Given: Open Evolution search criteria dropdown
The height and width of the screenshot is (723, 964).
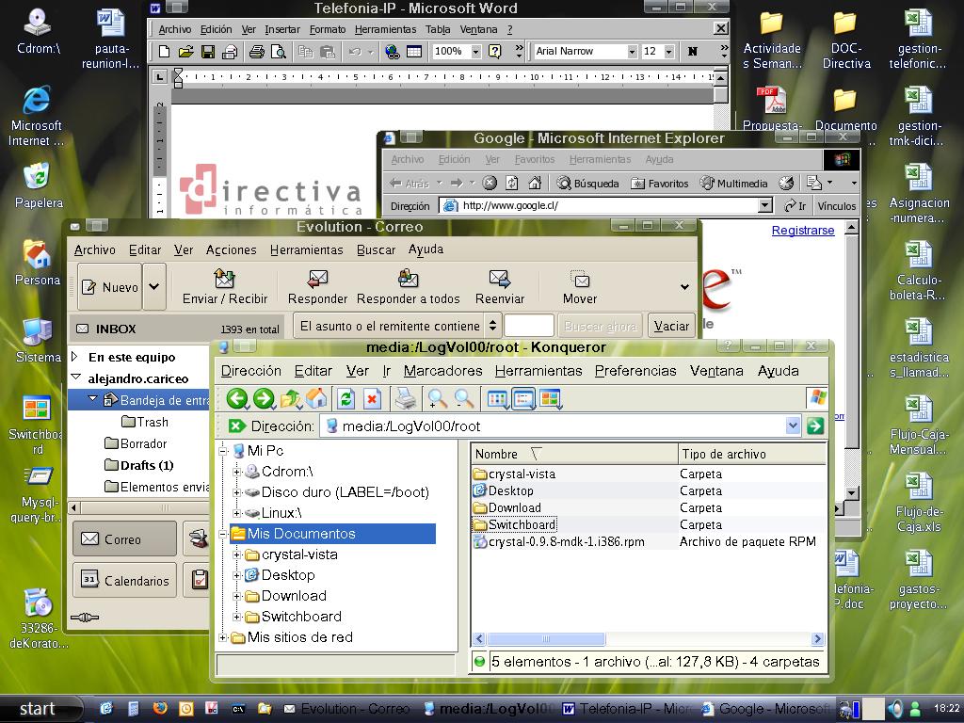Looking at the screenshot, I should [x=491, y=325].
